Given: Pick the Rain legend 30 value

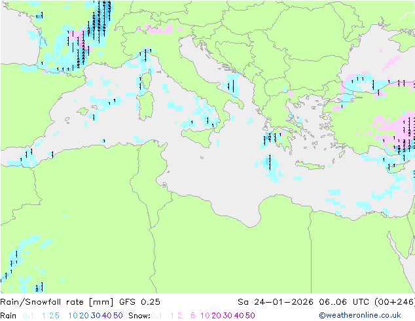Looking at the screenshot, I should point(96,316).
